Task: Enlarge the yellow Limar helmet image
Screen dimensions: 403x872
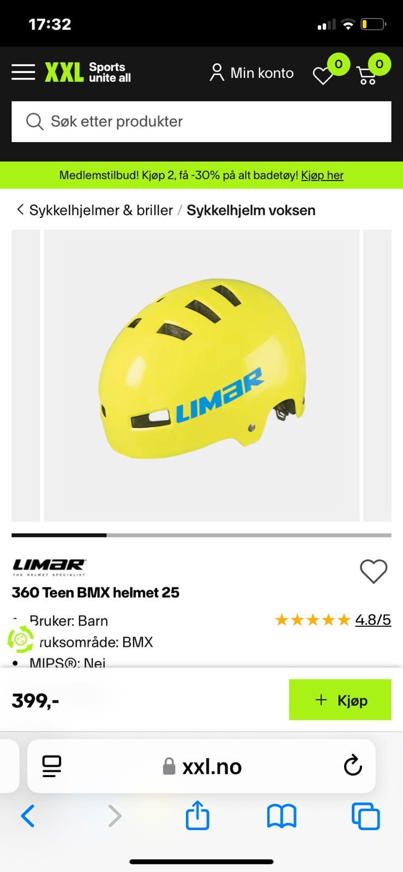Action: coord(202,376)
